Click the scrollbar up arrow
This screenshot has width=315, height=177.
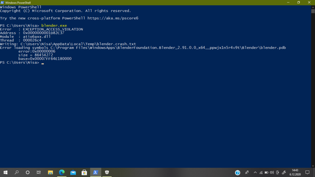click(313, 7)
